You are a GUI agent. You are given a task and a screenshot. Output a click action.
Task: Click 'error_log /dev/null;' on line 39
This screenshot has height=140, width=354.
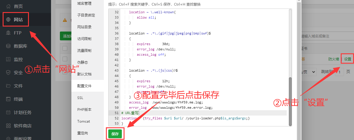(x=156, y=49)
